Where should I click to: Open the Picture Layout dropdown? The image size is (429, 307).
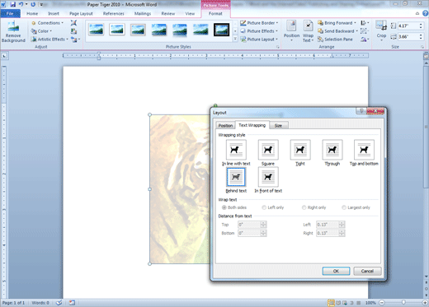259,40
